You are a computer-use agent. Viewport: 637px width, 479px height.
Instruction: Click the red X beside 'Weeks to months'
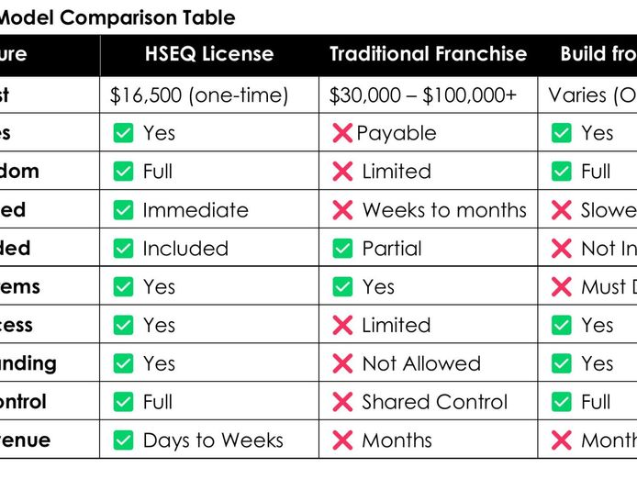coord(342,210)
